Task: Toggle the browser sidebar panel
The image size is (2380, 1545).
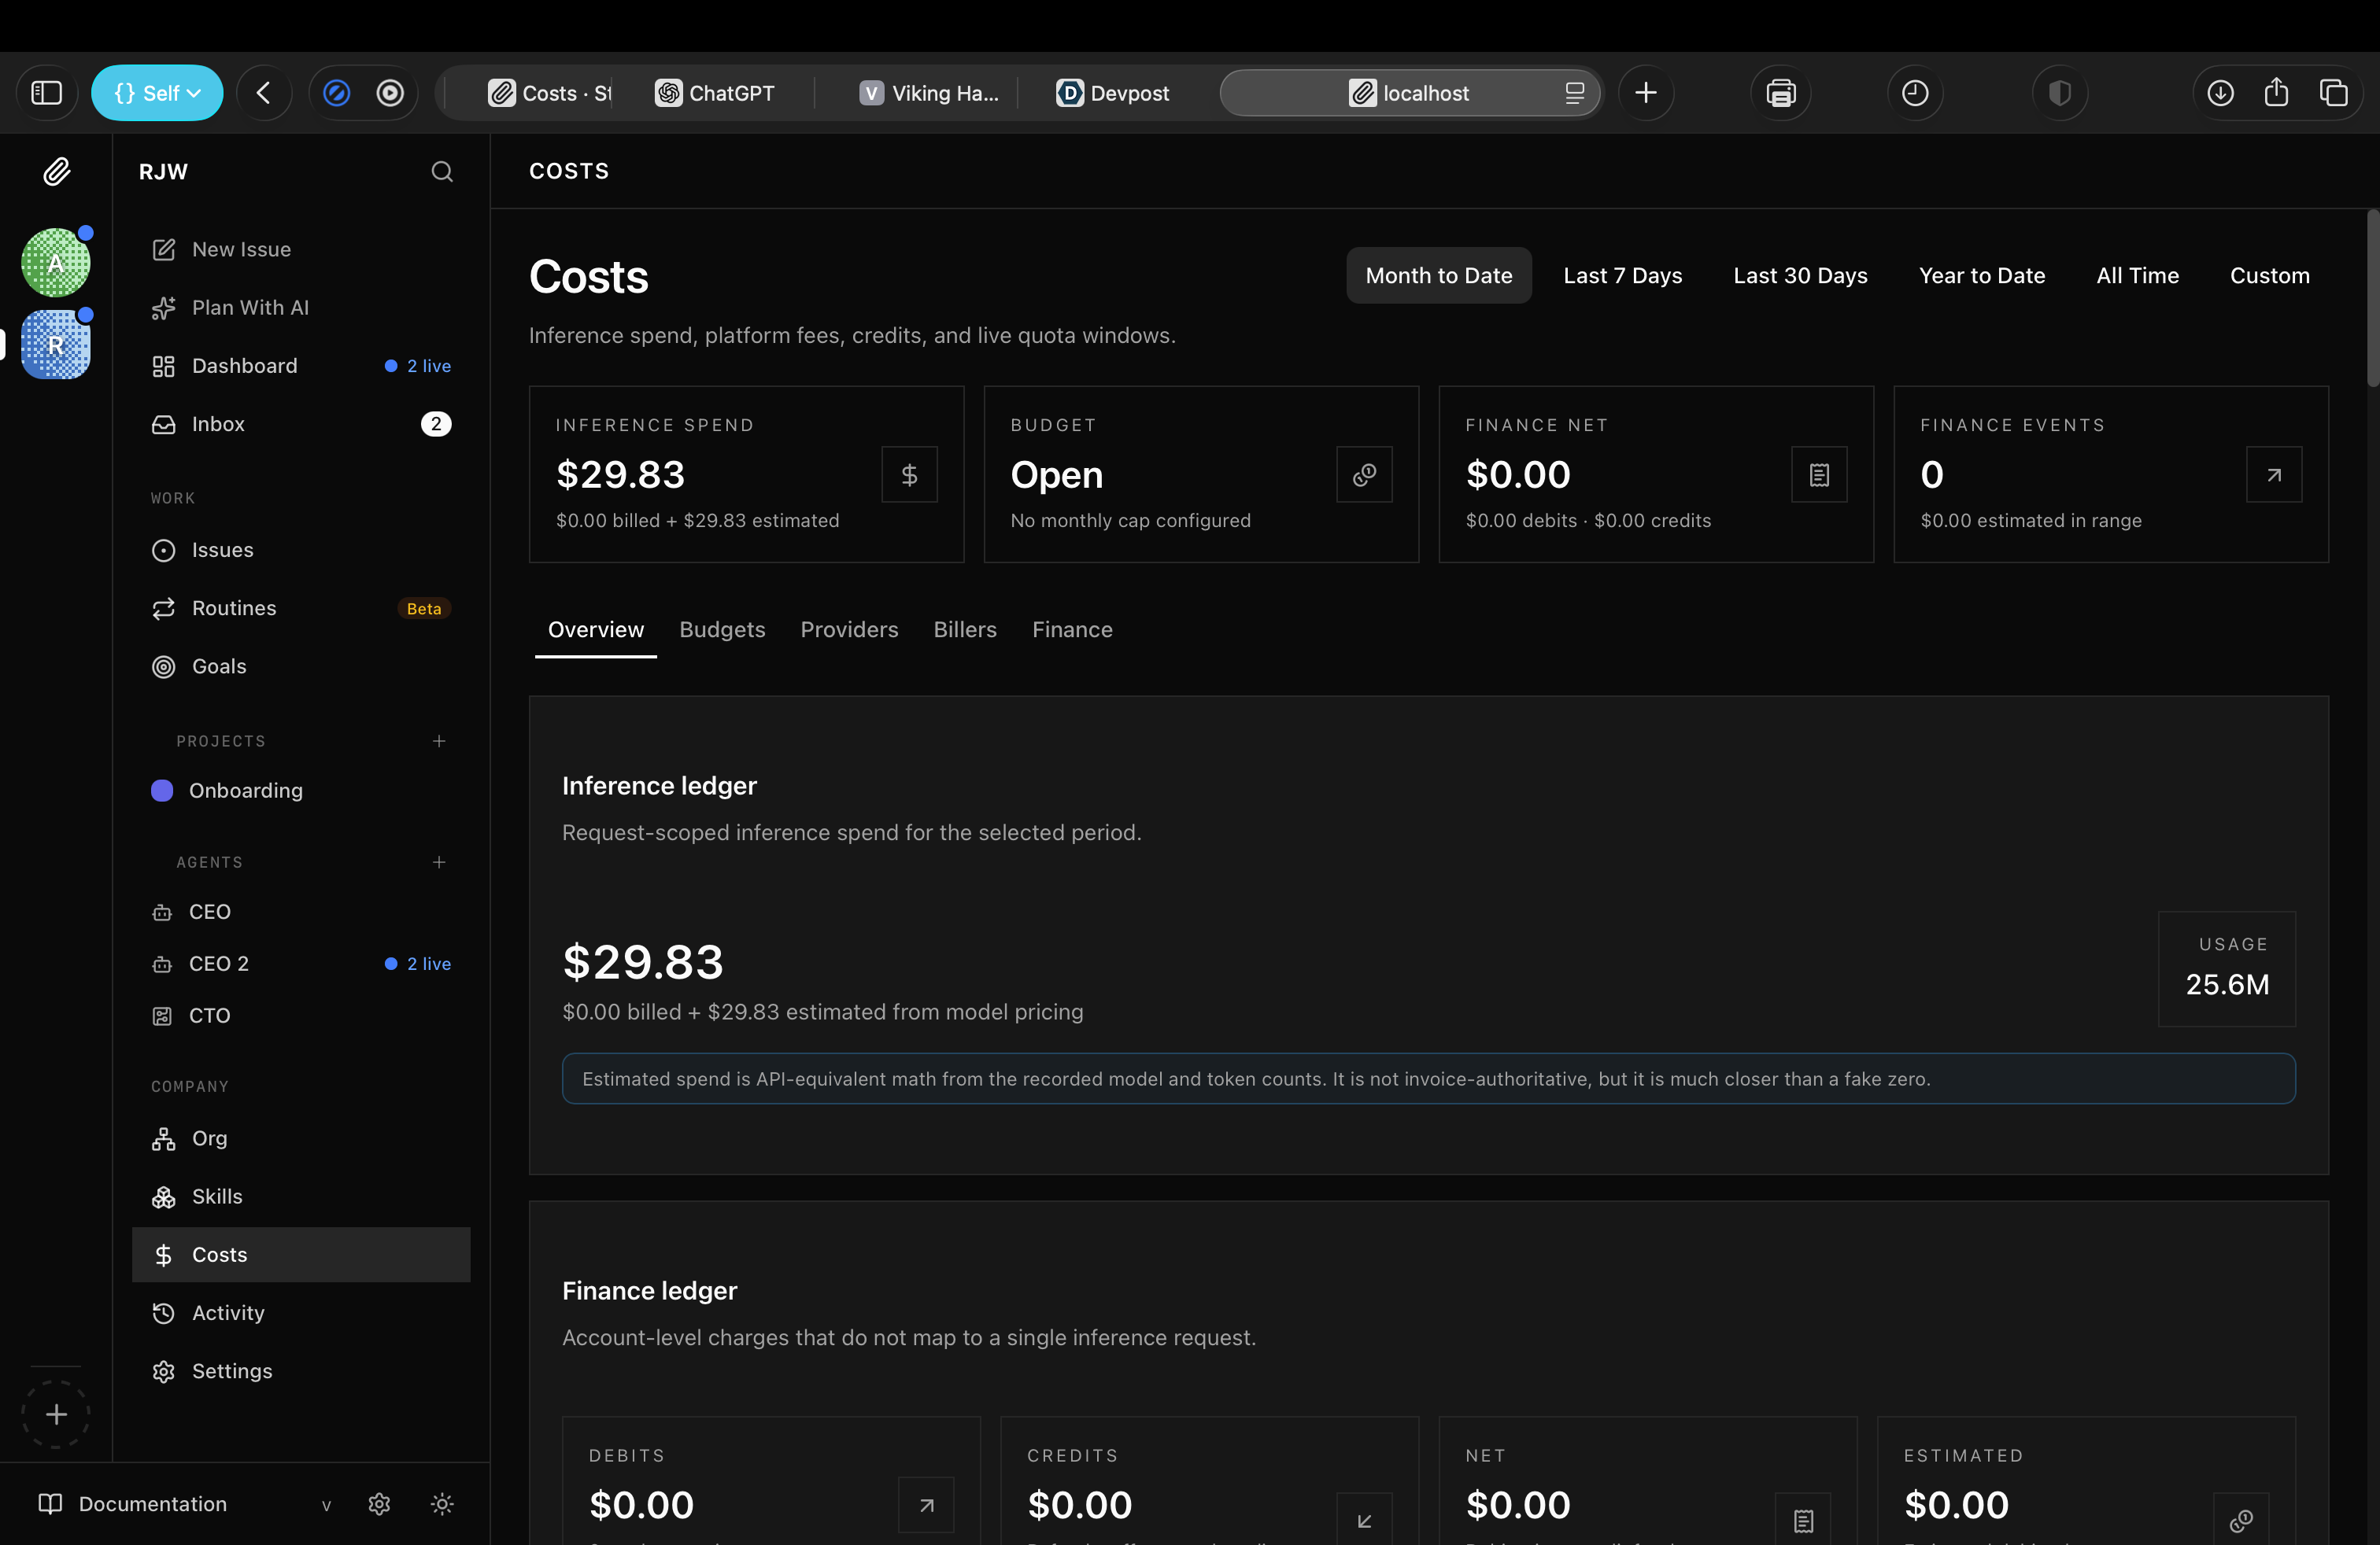Action: [47, 93]
